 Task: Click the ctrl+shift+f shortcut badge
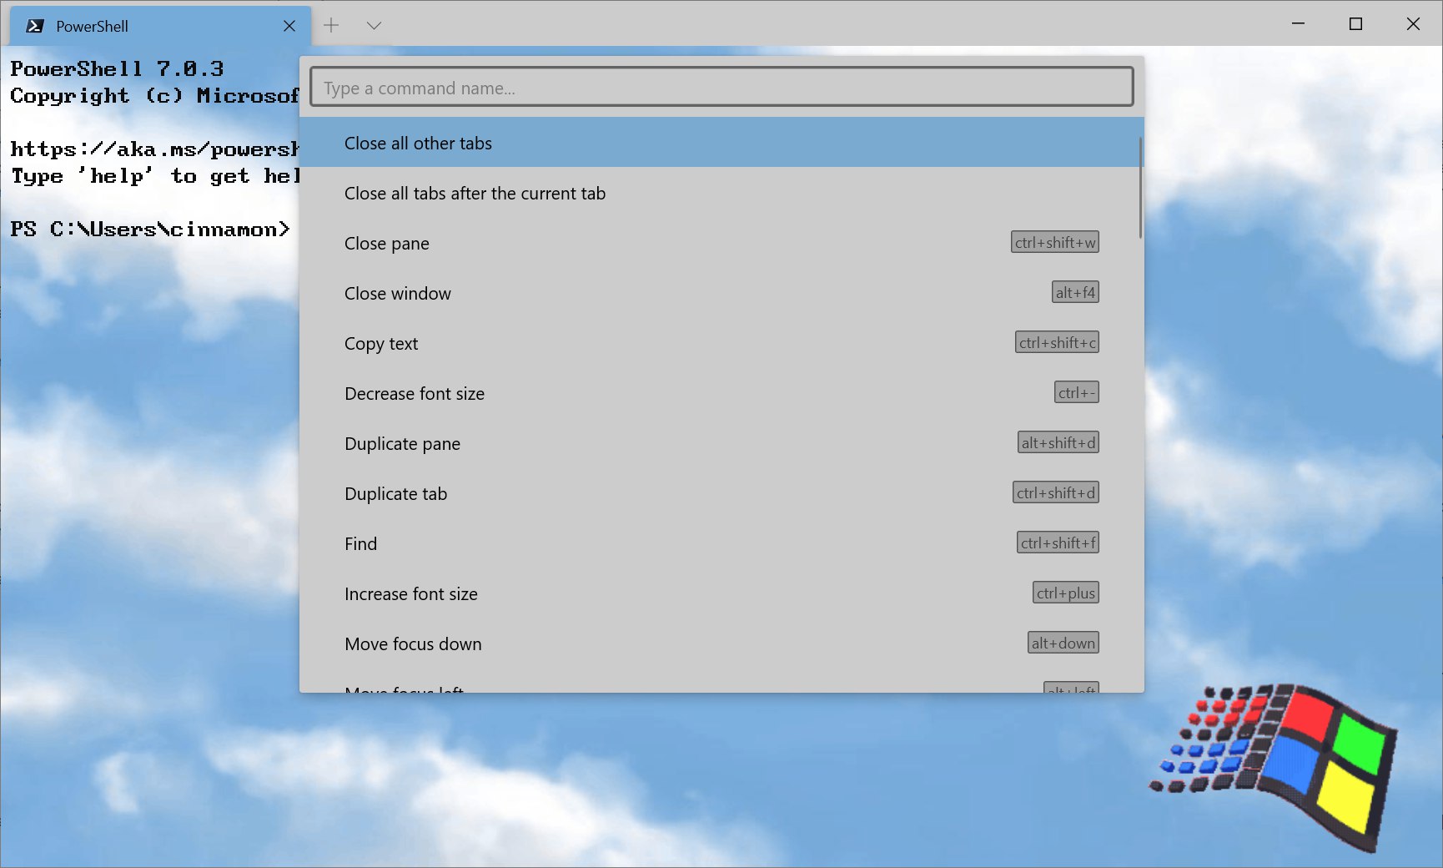1058,542
